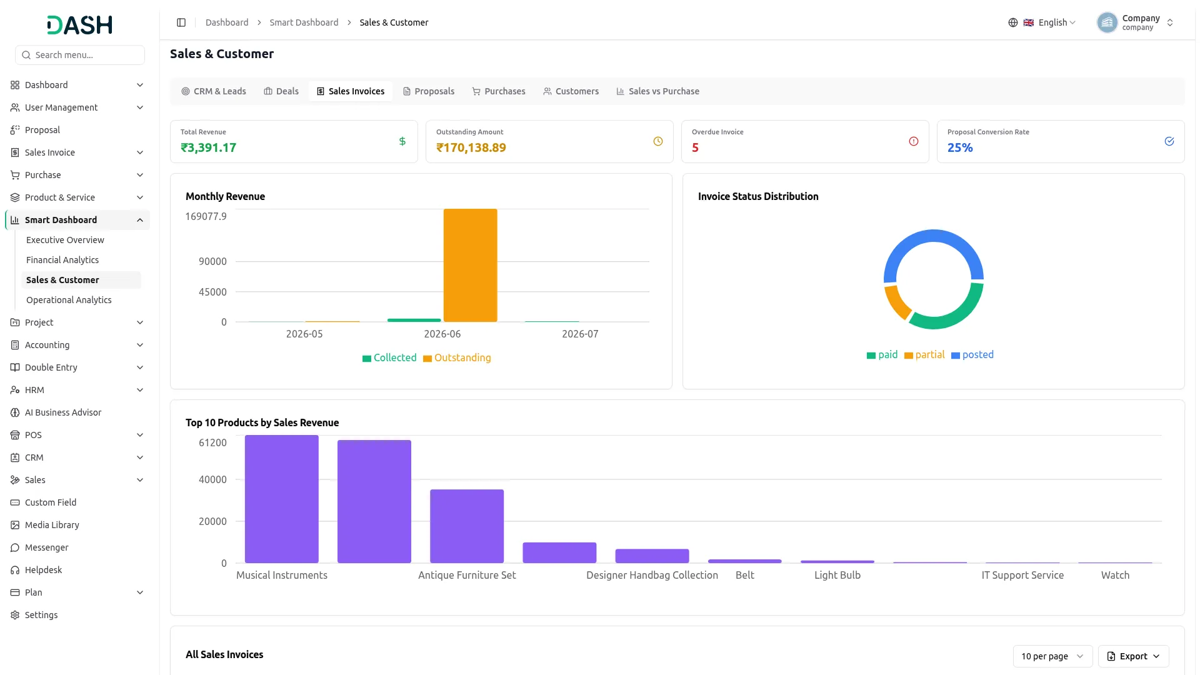1200x675 pixels.
Task: Click the Project folder icon
Action: coord(15,322)
